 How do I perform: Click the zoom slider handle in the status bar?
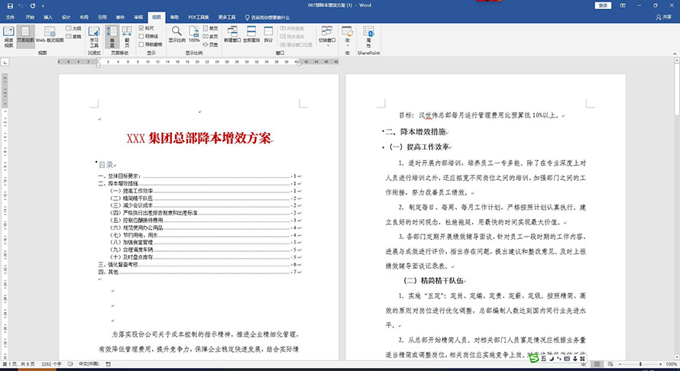point(640,364)
